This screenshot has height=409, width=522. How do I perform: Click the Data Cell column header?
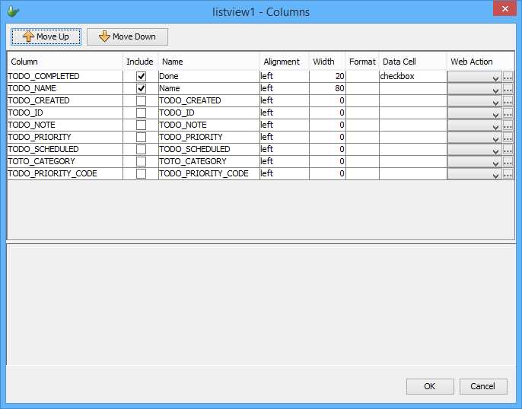399,62
